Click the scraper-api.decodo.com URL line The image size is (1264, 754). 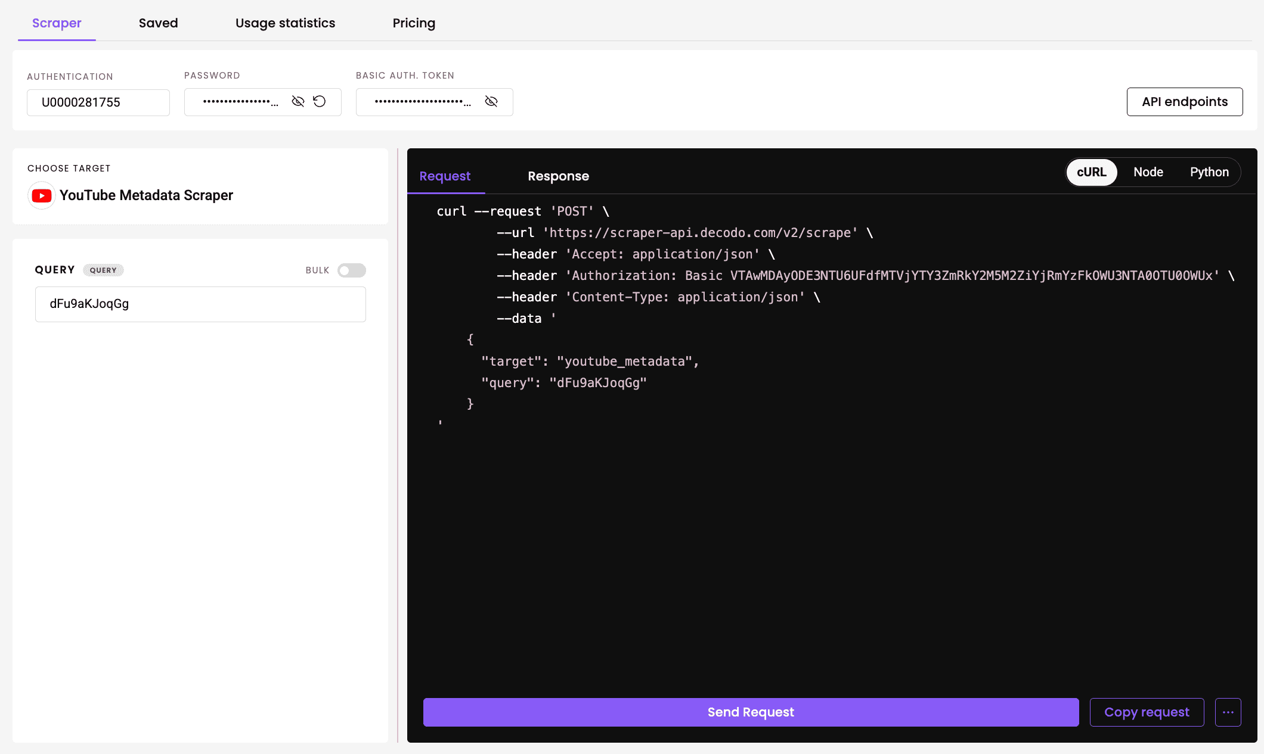[684, 233]
